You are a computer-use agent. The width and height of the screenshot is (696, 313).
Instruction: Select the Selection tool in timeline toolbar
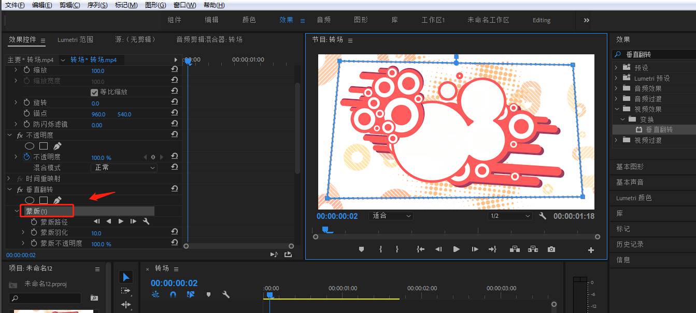(125, 277)
